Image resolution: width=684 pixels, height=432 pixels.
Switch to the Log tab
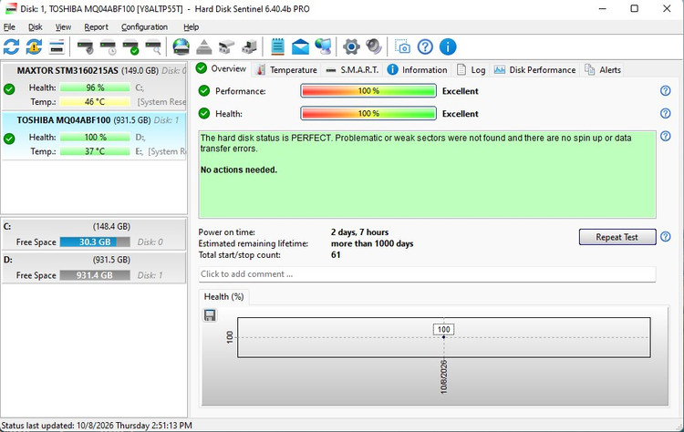pos(472,70)
